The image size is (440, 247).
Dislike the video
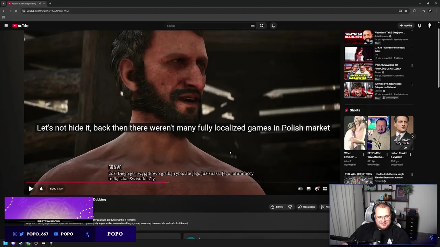[290, 207]
